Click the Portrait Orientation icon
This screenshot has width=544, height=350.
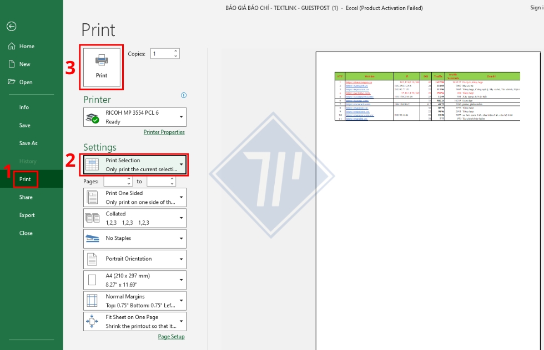click(x=92, y=259)
